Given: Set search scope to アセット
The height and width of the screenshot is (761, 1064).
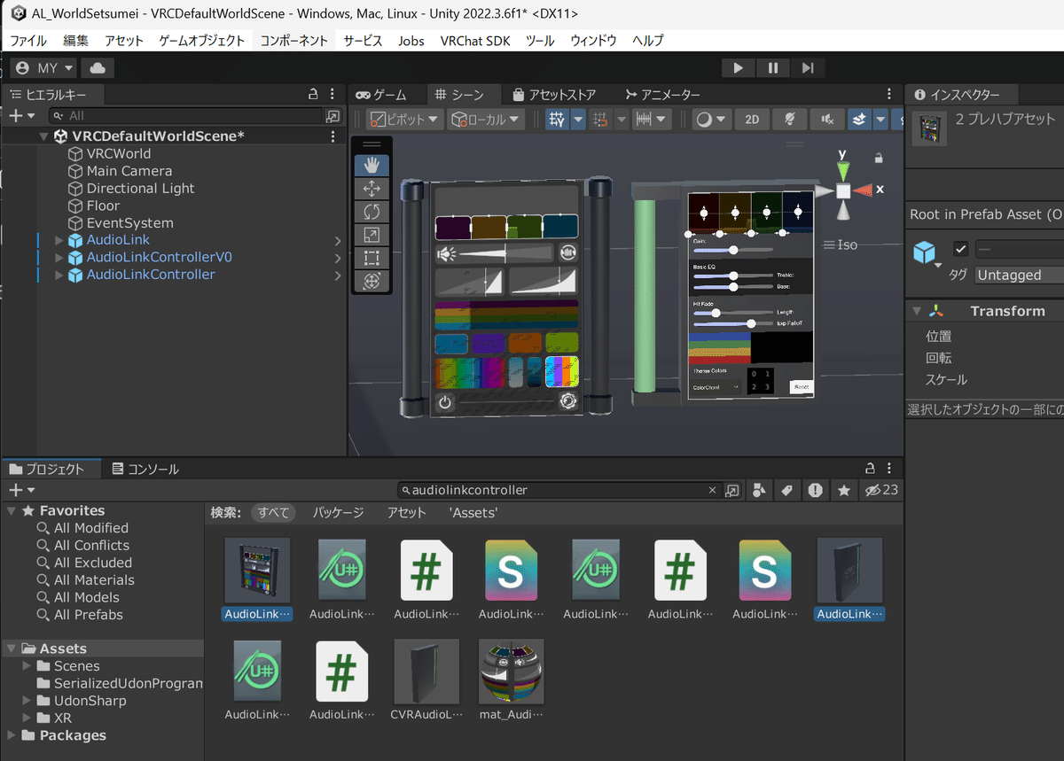Looking at the screenshot, I should tap(407, 513).
